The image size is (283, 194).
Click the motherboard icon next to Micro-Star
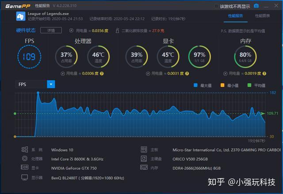click(x=144, y=149)
